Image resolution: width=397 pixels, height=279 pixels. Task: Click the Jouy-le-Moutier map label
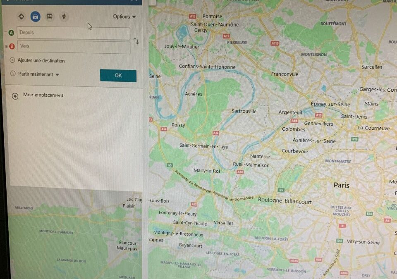182,47
